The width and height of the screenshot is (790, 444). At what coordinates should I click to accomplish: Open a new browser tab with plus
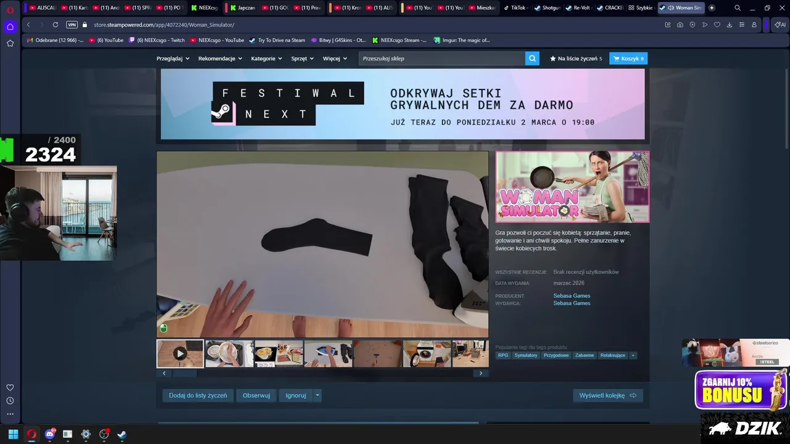pyautogui.click(x=712, y=8)
